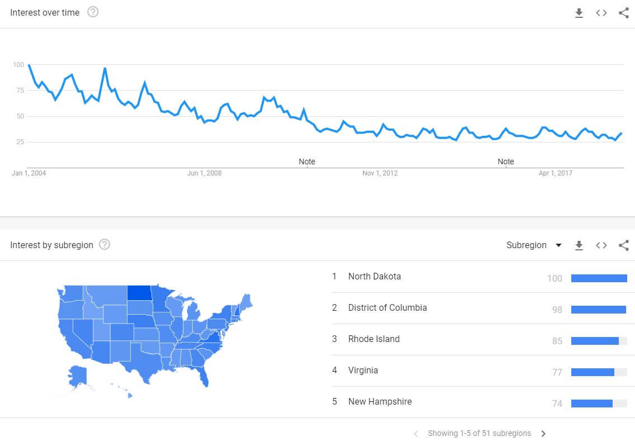Choose Virginia from the subregion ranking

click(363, 371)
